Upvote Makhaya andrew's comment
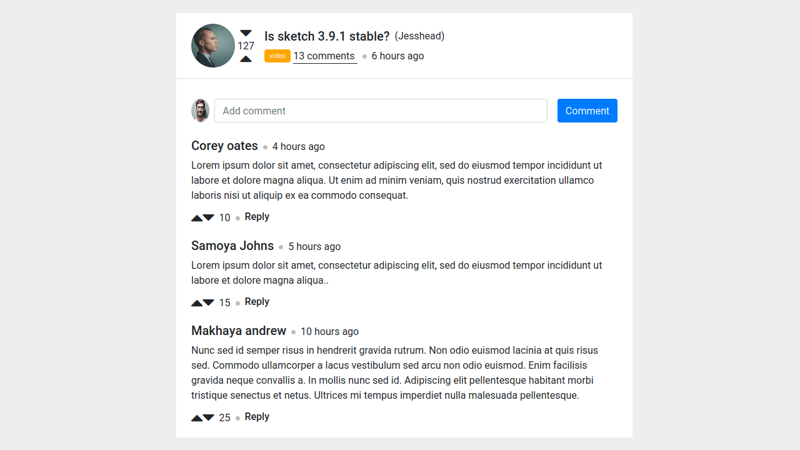The height and width of the screenshot is (450, 800). pyautogui.click(x=195, y=417)
